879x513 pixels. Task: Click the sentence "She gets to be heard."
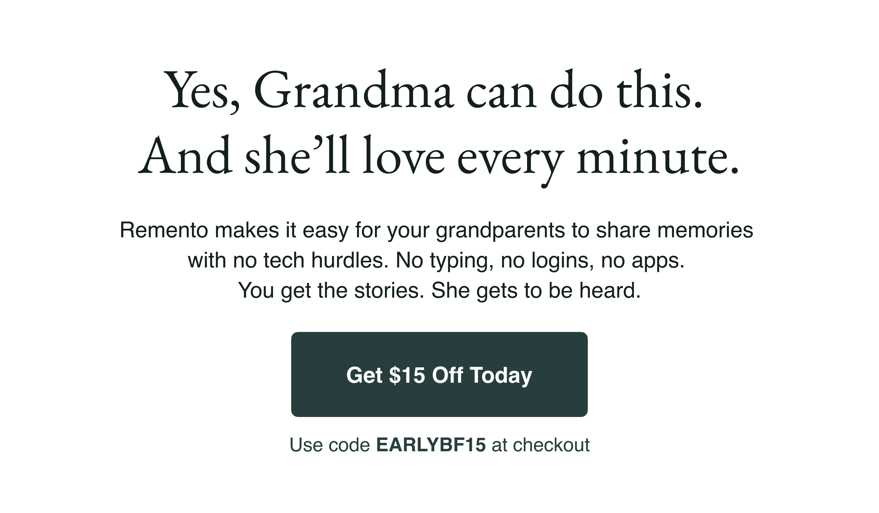click(536, 290)
